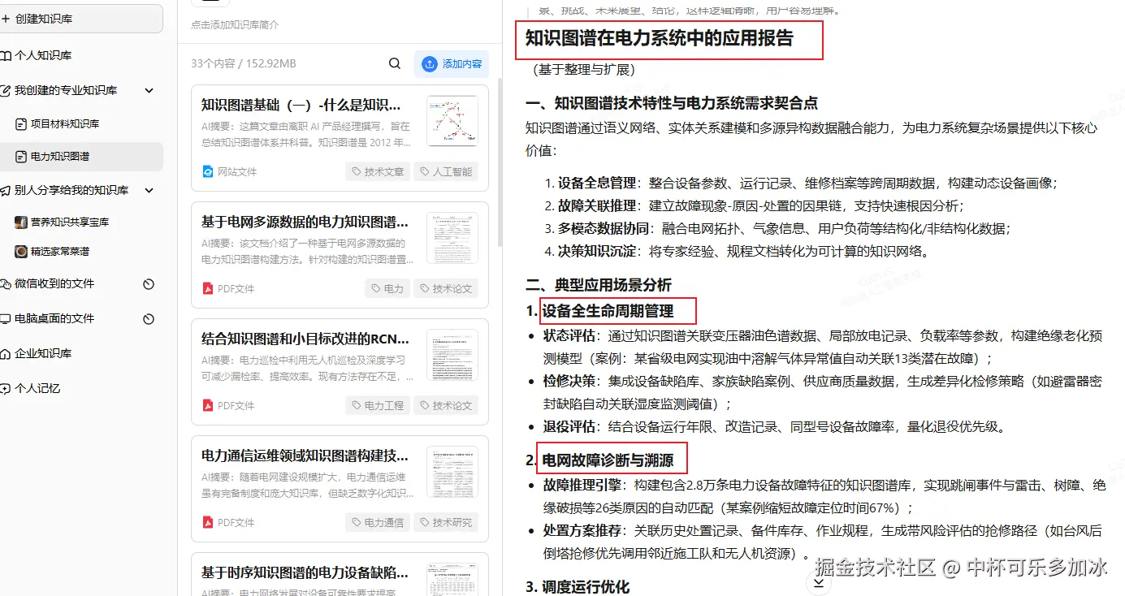This screenshot has height=596, width=1125.
Task: Collapse the 别人分享给我的知识库 chevron
Action: pos(149,190)
